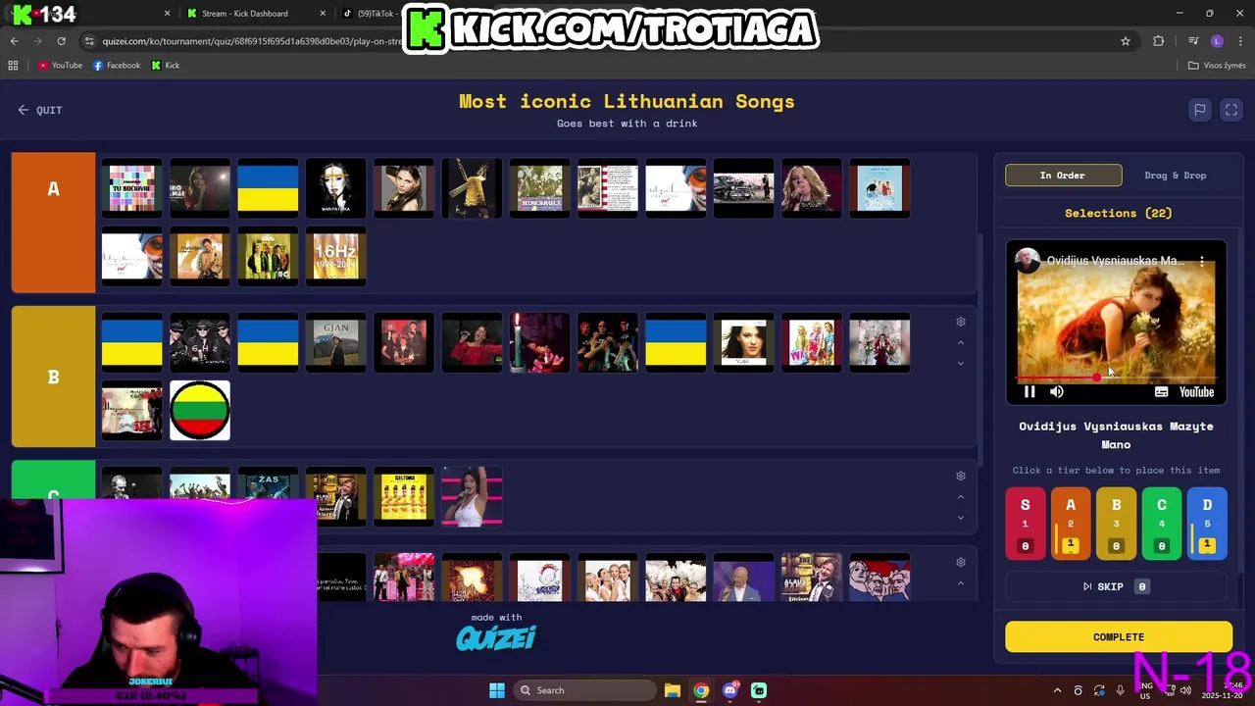Move bottom tier up with chevron

pyautogui.click(x=961, y=583)
